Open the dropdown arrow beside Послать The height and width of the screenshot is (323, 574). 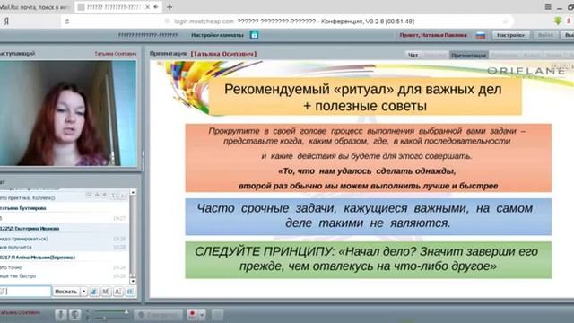click(x=83, y=292)
